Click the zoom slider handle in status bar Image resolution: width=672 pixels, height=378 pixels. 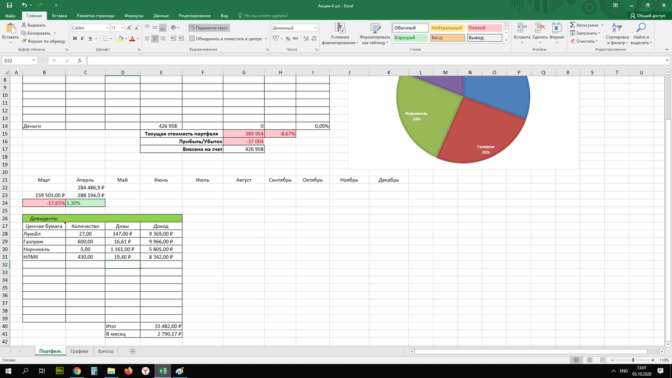pos(633,360)
